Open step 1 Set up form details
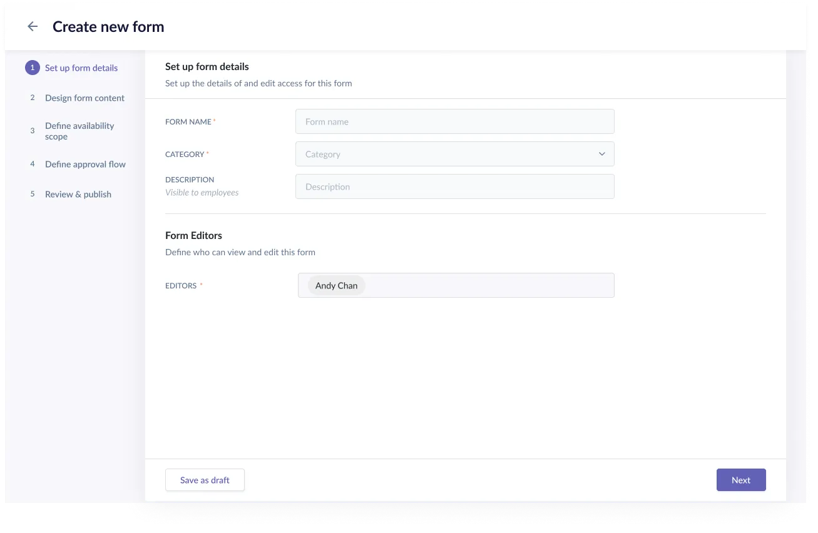Screen dimensions: 818x533 (x=72, y=68)
